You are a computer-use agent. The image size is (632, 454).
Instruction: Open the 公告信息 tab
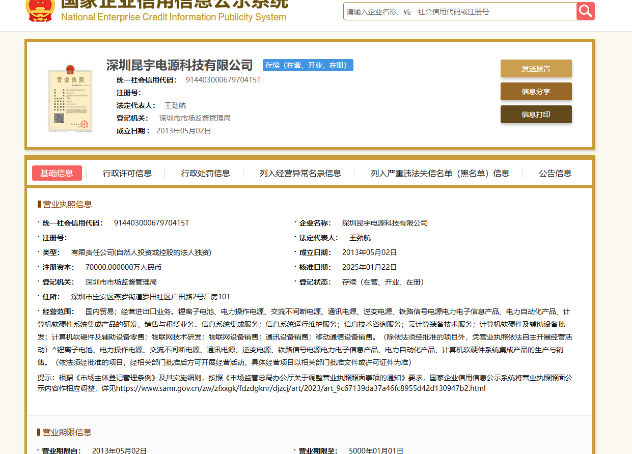pyautogui.click(x=555, y=173)
